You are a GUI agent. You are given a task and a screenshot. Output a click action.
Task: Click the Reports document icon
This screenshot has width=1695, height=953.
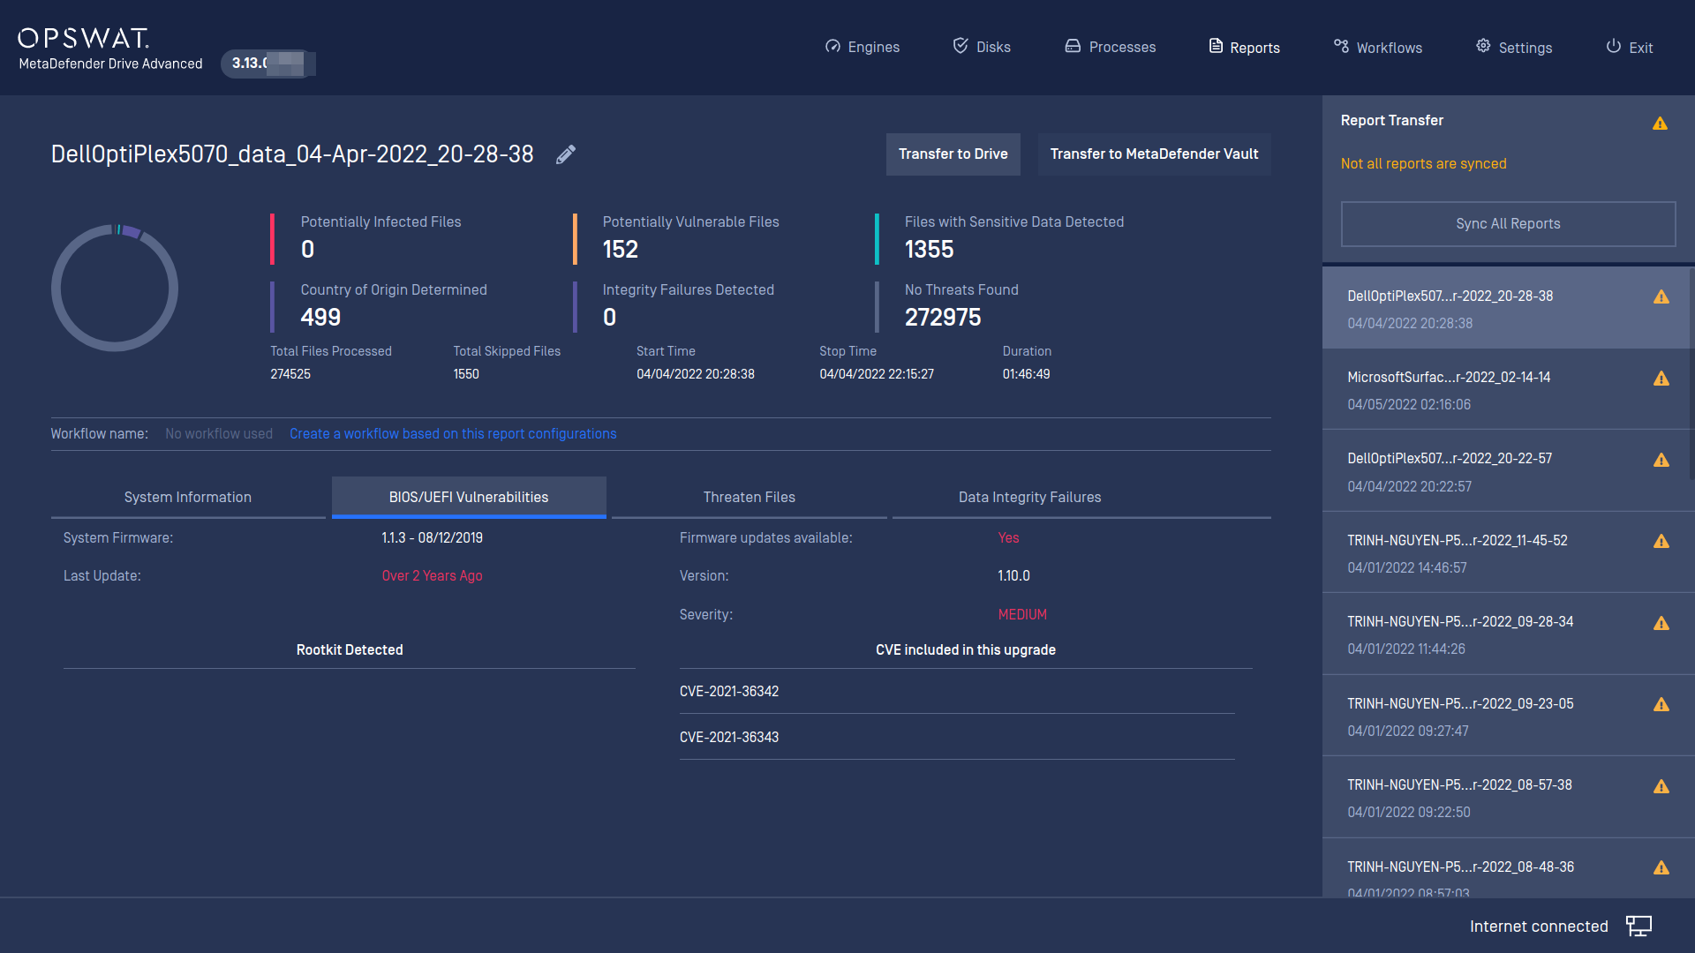click(1216, 46)
